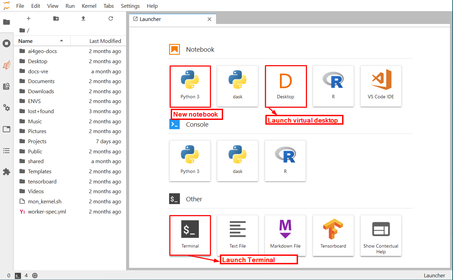The height and width of the screenshot is (280, 453).
Task: Open the Table of Contents sidebar icon
Action: pyautogui.click(x=6, y=150)
